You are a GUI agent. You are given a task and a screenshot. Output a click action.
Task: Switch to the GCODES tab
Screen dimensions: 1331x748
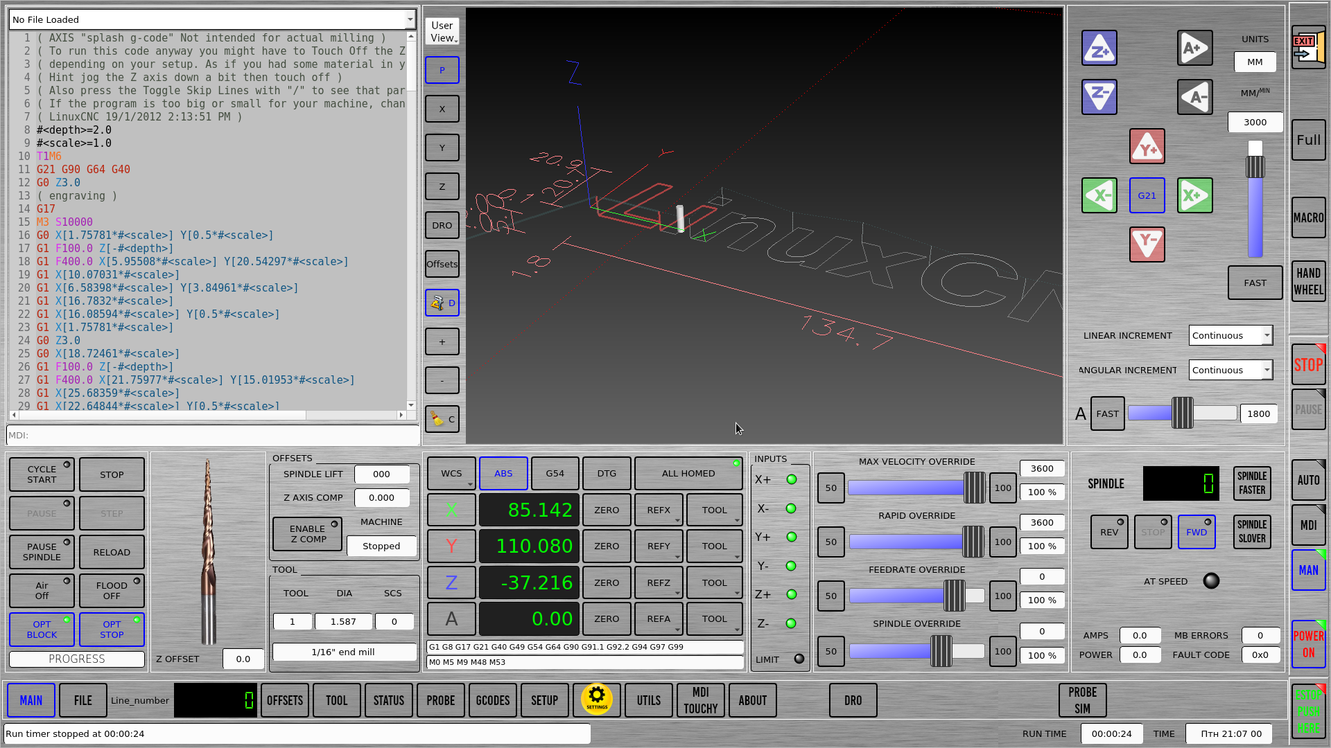493,700
